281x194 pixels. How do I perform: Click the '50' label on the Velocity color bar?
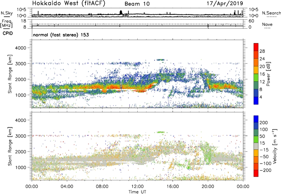pyautogui.click(x=262, y=136)
